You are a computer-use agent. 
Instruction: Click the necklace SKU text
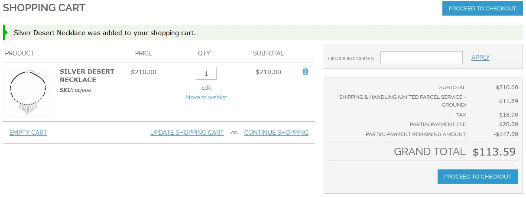pos(75,90)
